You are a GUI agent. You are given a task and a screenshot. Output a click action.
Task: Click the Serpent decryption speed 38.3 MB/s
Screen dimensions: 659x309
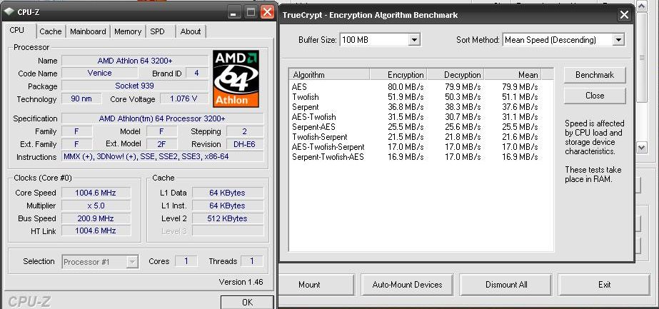(463, 107)
